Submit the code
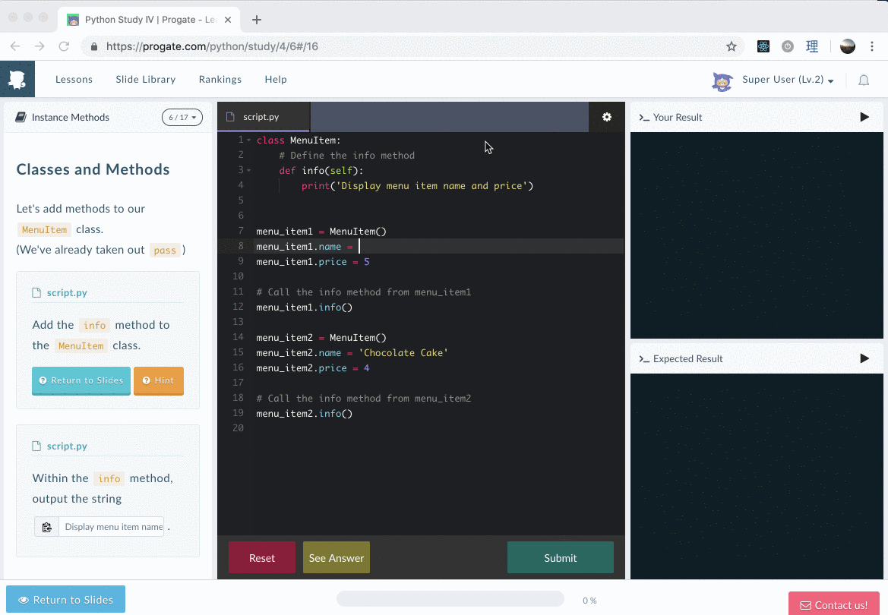The height and width of the screenshot is (615, 888). (560, 558)
